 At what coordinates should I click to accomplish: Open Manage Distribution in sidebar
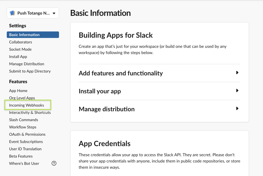(x=27, y=64)
